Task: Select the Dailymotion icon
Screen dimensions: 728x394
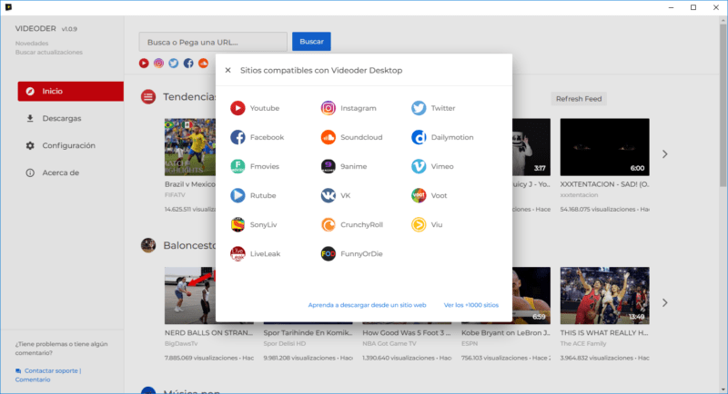Action: coord(419,137)
